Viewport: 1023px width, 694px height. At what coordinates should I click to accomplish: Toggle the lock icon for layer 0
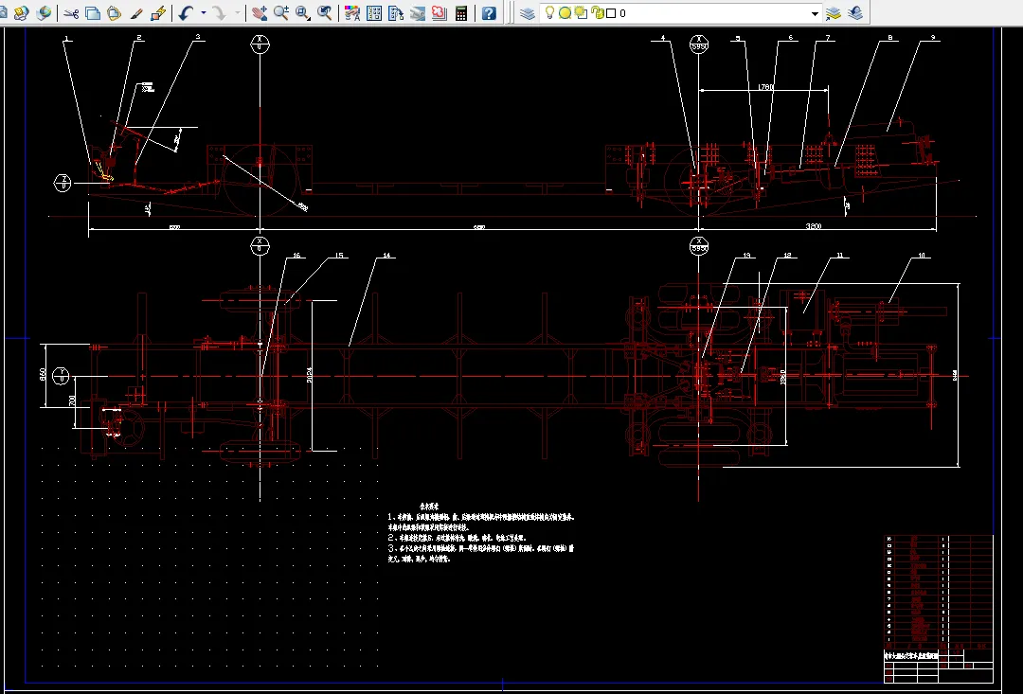pos(597,13)
